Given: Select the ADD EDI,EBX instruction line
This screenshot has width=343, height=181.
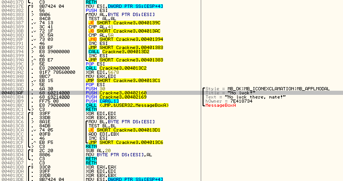Looking at the screenshot, I should (104, 134).
